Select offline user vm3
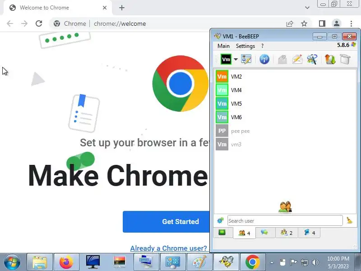 (286, 145)
